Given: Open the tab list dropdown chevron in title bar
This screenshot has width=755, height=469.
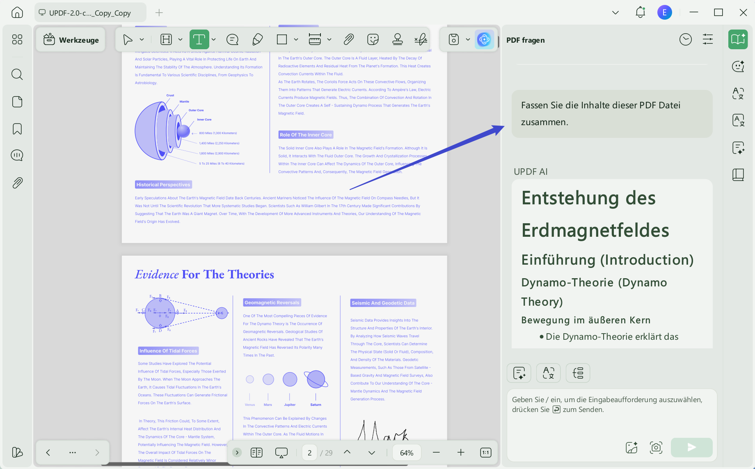Looking at the screenshot, I should click(x=615, y=12).
